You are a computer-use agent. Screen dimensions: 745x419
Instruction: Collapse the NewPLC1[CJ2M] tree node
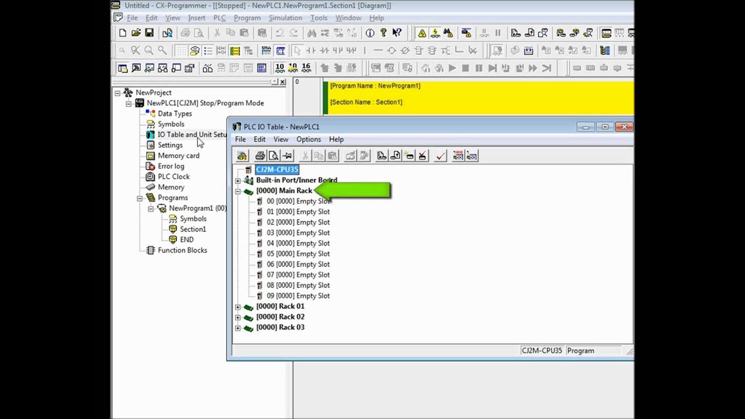[129, 103]
